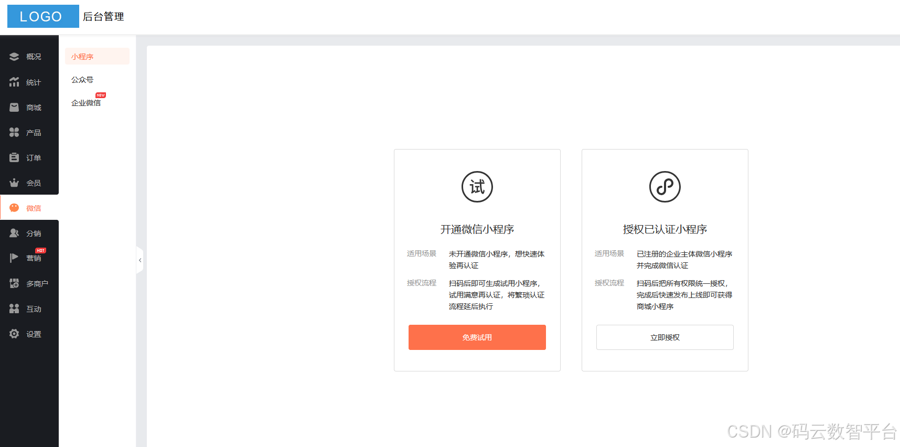This screenshot has height=447, width=900.
Task: Click the 会员 member crown icon
Action: pyautogui.click(x=14, y=183)
